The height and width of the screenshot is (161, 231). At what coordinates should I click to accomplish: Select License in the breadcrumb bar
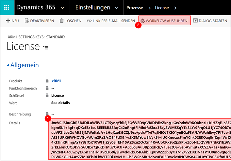click(162, 8)
